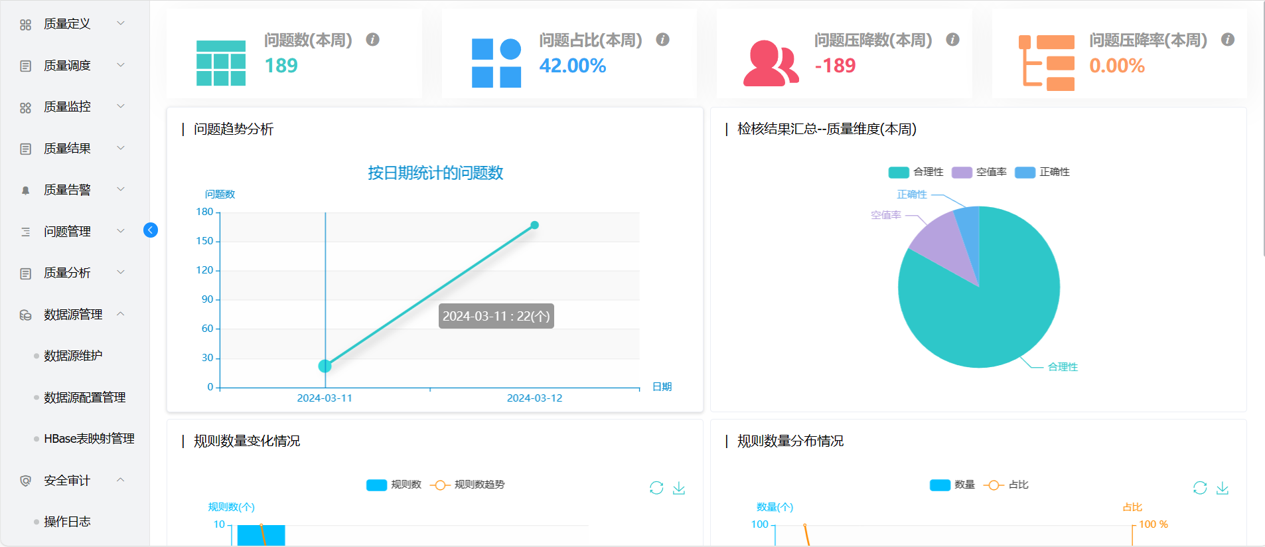Click the 安全审计 sidebar icon
Screen dimensions: 1265x547
(x=25, y=481)
